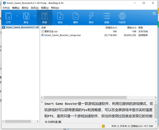Click the Code page (代码页) globe icon
The image size is (159, 130).
pyautogui.click(x=122, y=16)
